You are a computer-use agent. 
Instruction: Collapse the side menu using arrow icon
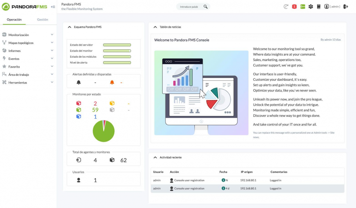coord(53,7)
